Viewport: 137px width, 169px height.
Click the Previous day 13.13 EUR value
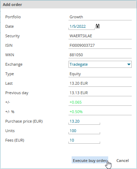click(x=79, y=93)
